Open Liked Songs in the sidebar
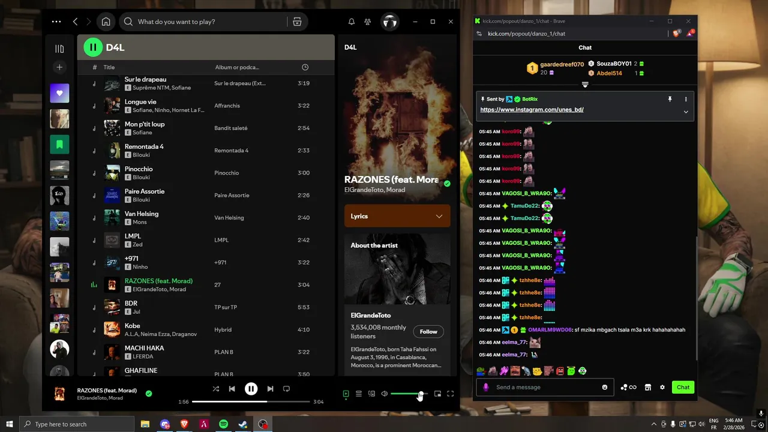 coord(59,93)
